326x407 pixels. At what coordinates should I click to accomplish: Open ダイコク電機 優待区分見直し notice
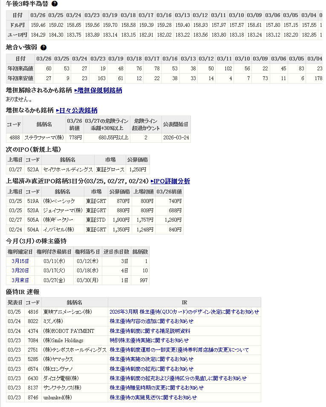point(178,378)
